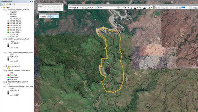
Task: Close the Editor toolbar
Action: pyautogui.click(x=62, y=4)
